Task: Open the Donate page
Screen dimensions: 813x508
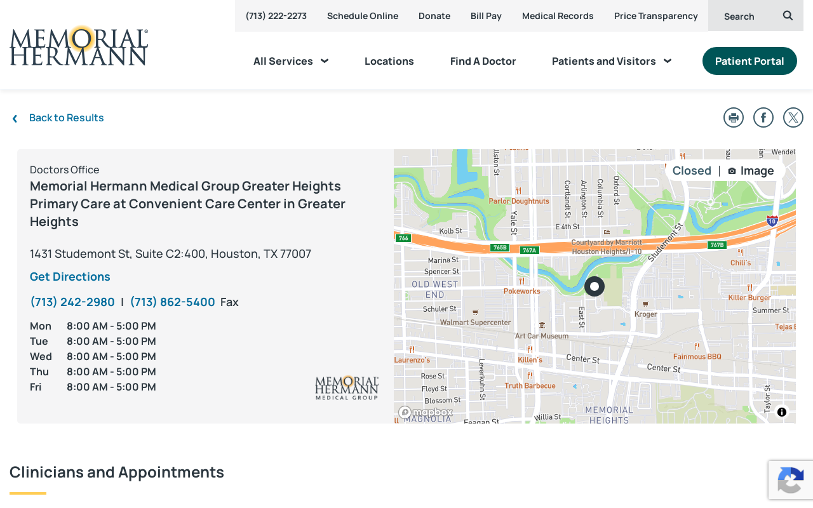Action: tap(434, 16)
